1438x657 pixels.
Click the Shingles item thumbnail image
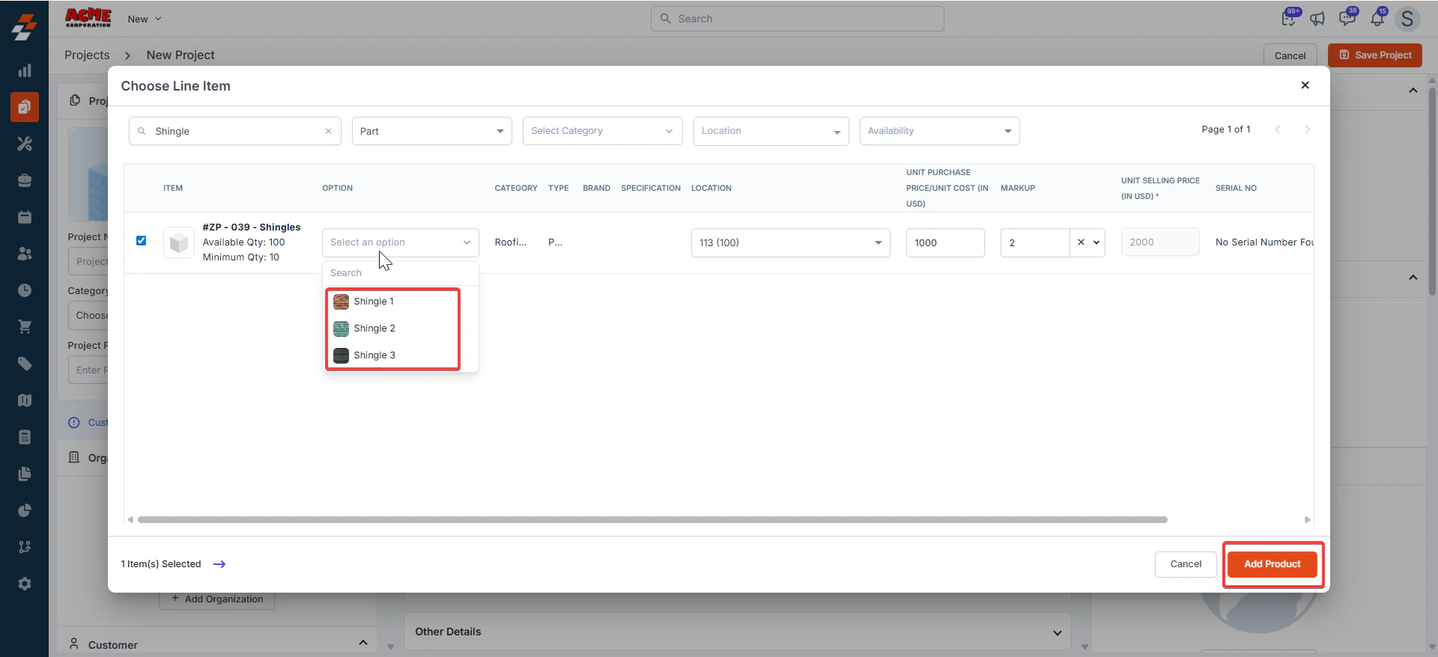point(179,242)
